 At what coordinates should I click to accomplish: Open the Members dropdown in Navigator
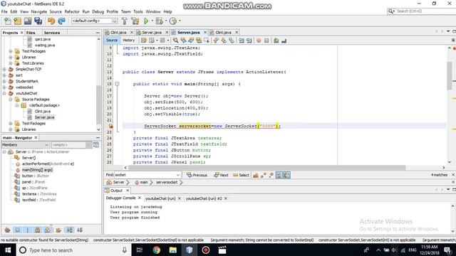coord(26,145)
